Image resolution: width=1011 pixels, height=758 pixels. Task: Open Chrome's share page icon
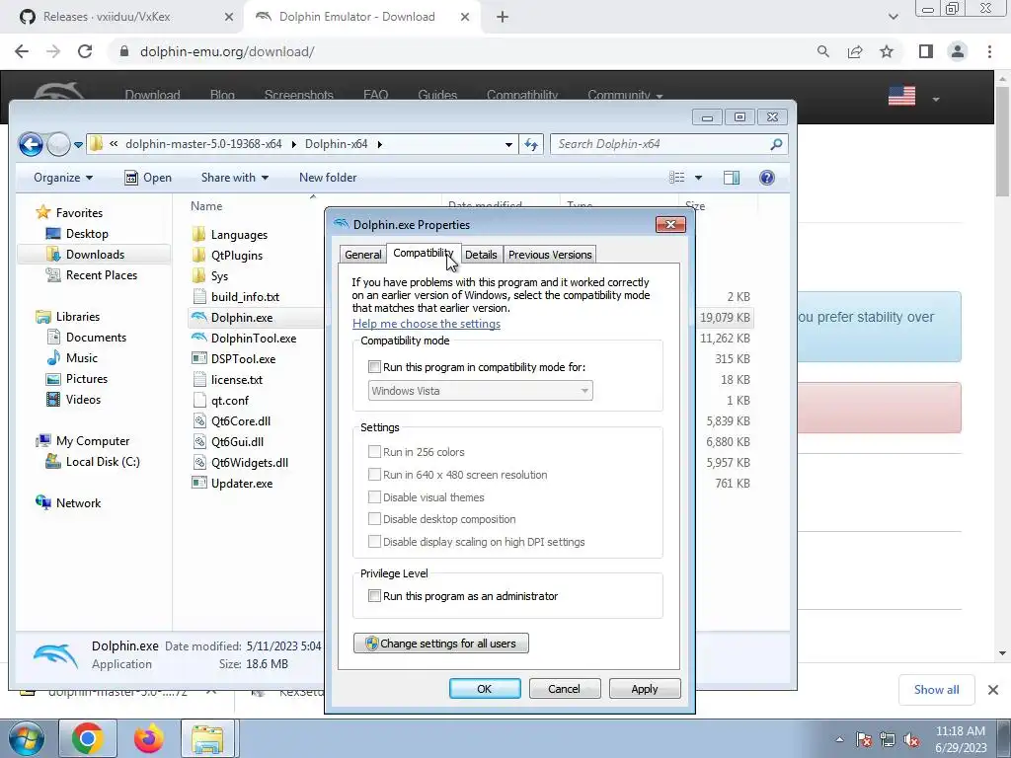tap(855, 51)
